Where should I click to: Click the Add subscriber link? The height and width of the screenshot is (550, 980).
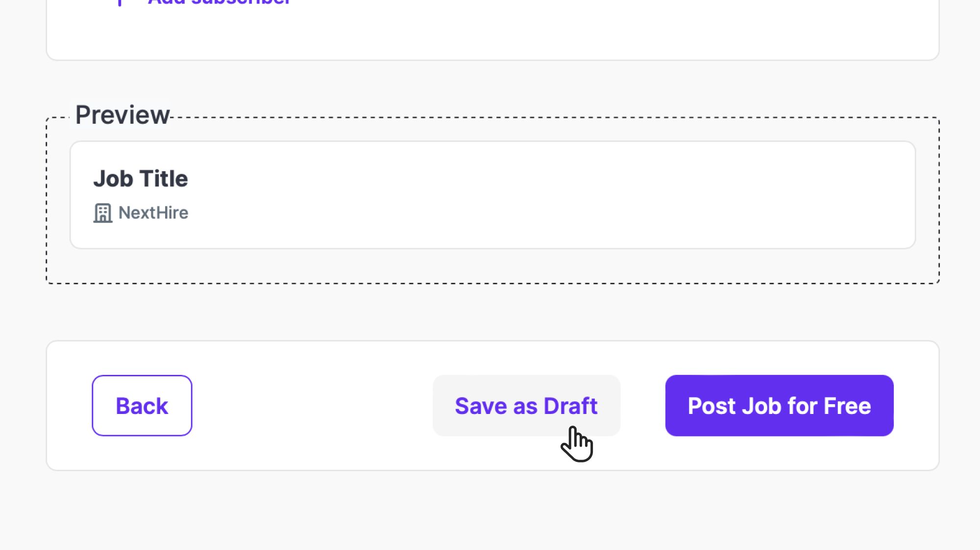(x=219, y=2)
